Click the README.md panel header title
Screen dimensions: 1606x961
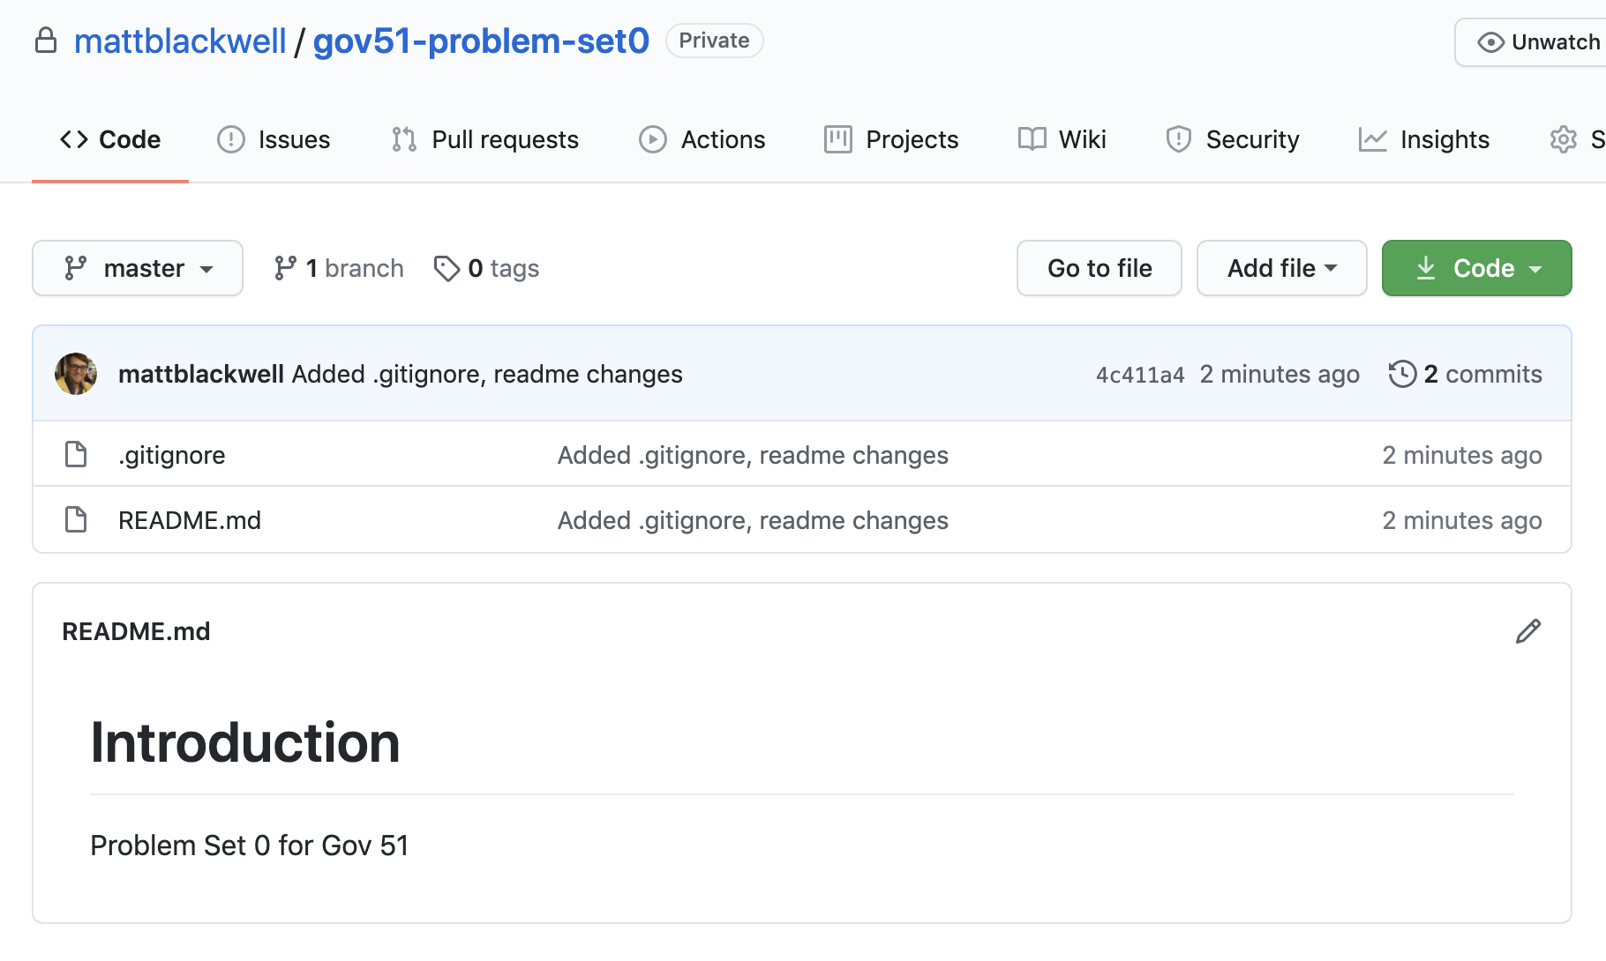pyautogui.click(x=136, y=631)
